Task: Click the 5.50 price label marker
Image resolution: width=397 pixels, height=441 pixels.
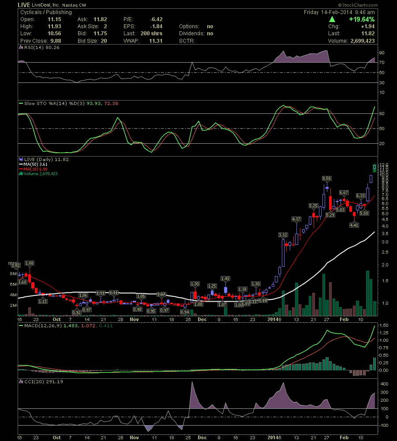Action: 364,213
